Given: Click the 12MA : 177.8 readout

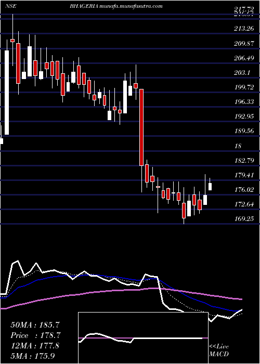Looking at the screenshot, I should pyautogui.click(x=35, y=346).
